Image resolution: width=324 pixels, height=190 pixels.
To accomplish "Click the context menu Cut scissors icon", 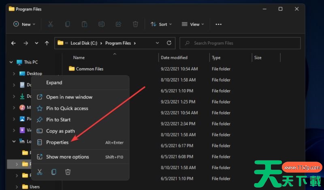I will coord(39,172).
